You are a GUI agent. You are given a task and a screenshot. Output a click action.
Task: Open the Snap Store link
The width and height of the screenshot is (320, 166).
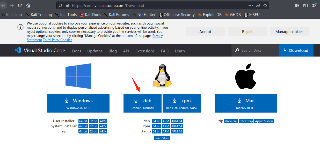162,138
